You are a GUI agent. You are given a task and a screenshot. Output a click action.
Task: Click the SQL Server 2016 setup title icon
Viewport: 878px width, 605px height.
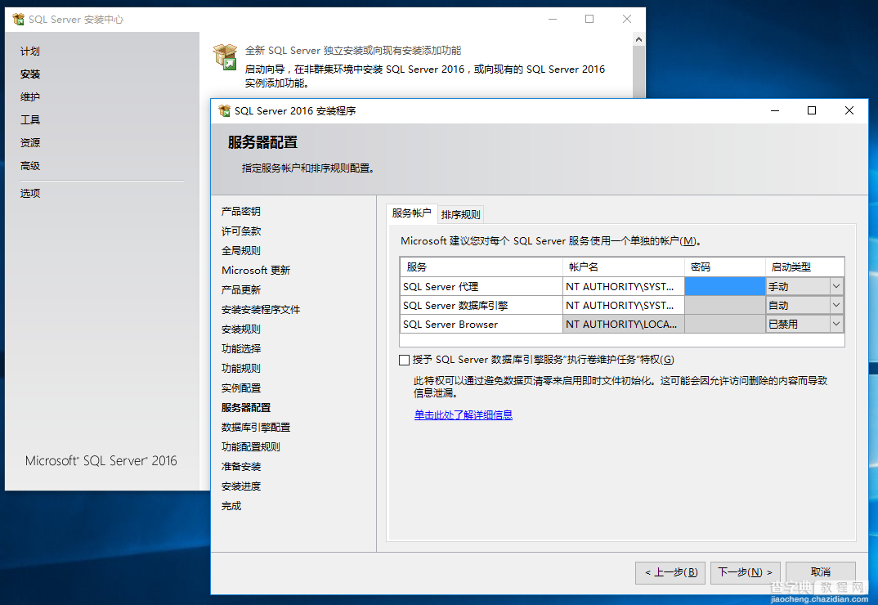224,110
